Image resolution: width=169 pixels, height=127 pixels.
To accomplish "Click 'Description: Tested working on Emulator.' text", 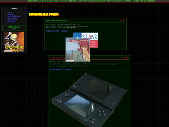I will pyautogui.click(x=63, y=24).
